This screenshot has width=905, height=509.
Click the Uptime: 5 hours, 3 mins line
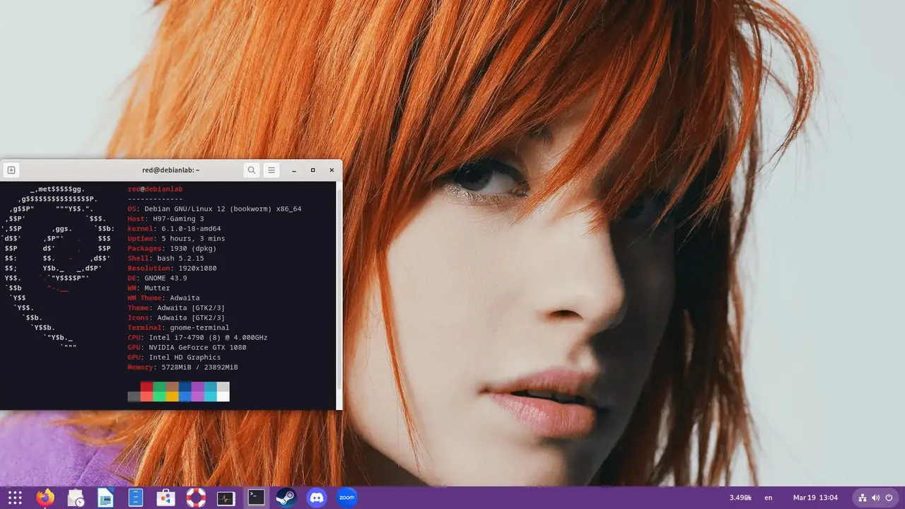click(176, 239)
